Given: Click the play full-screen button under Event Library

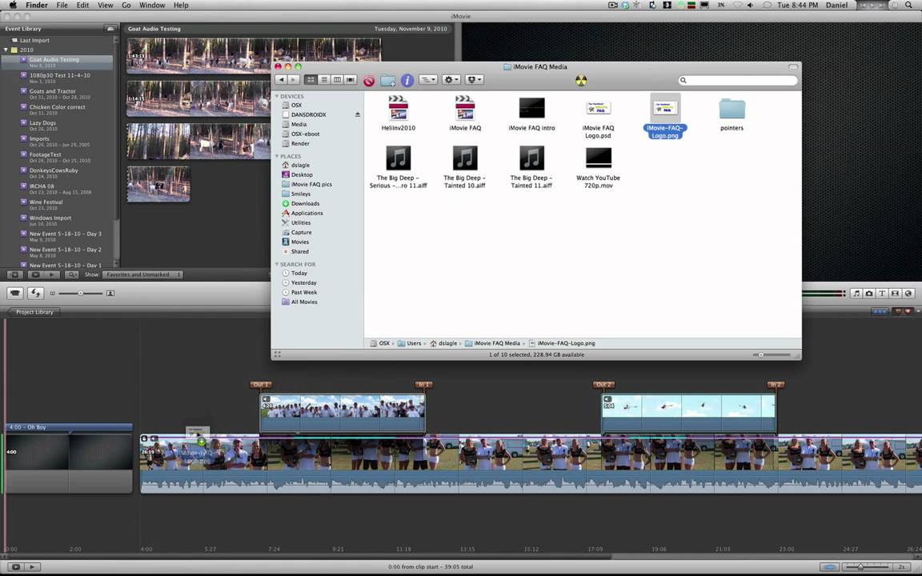Looking at the screenshot, I should [35, 274].
